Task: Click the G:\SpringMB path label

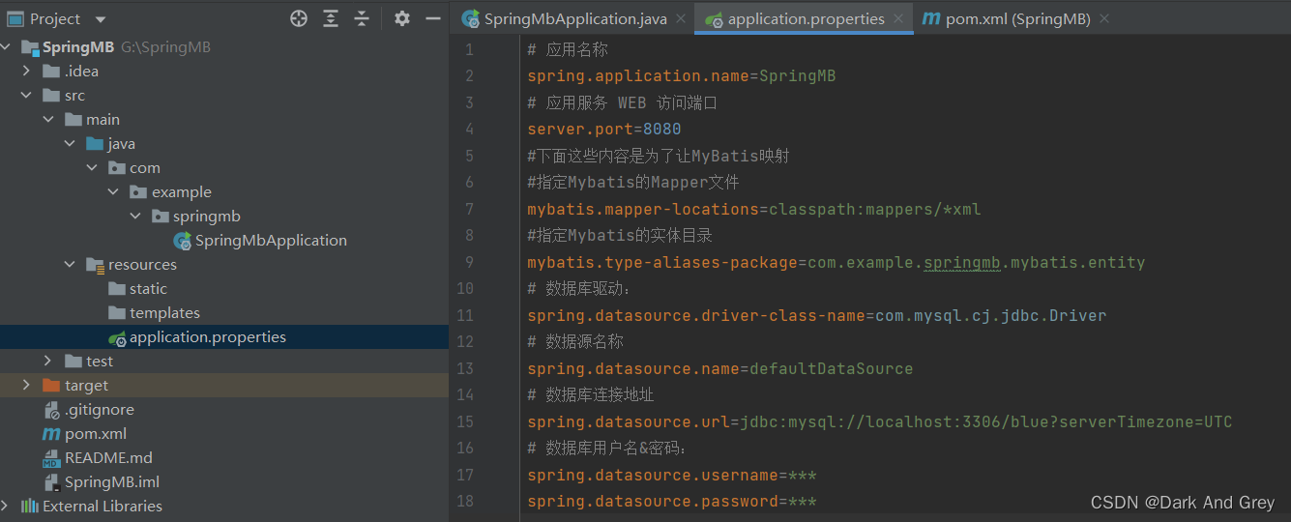Action: 165,47
